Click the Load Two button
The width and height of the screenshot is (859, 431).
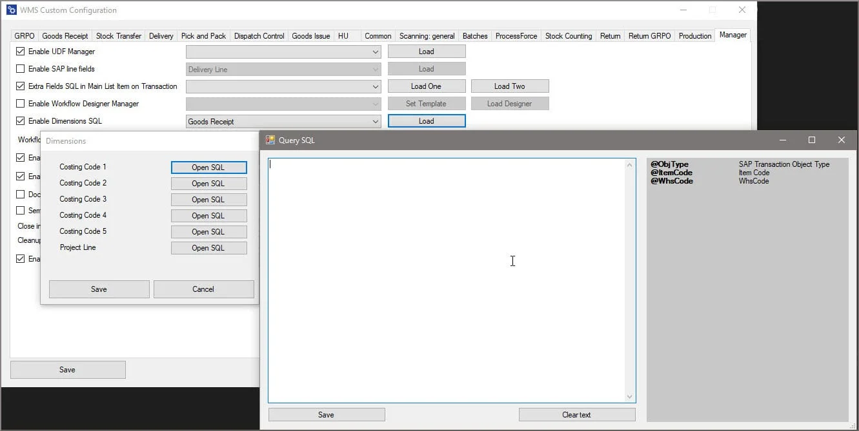coord(510,86)
